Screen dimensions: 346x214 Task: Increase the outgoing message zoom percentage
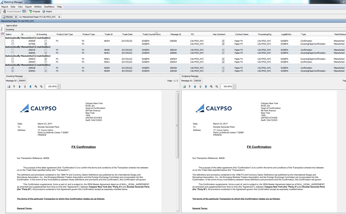click(x=234, y=85)
